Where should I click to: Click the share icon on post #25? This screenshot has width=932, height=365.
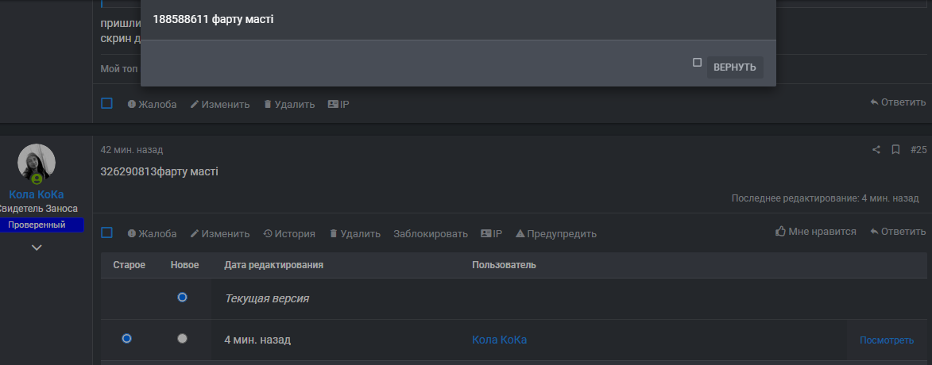tap(876, 149)
